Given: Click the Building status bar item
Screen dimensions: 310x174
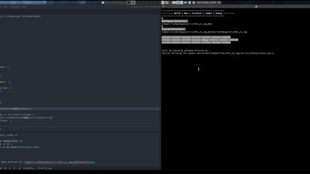Looking at the screenshot, I should [x=29, y=168].
